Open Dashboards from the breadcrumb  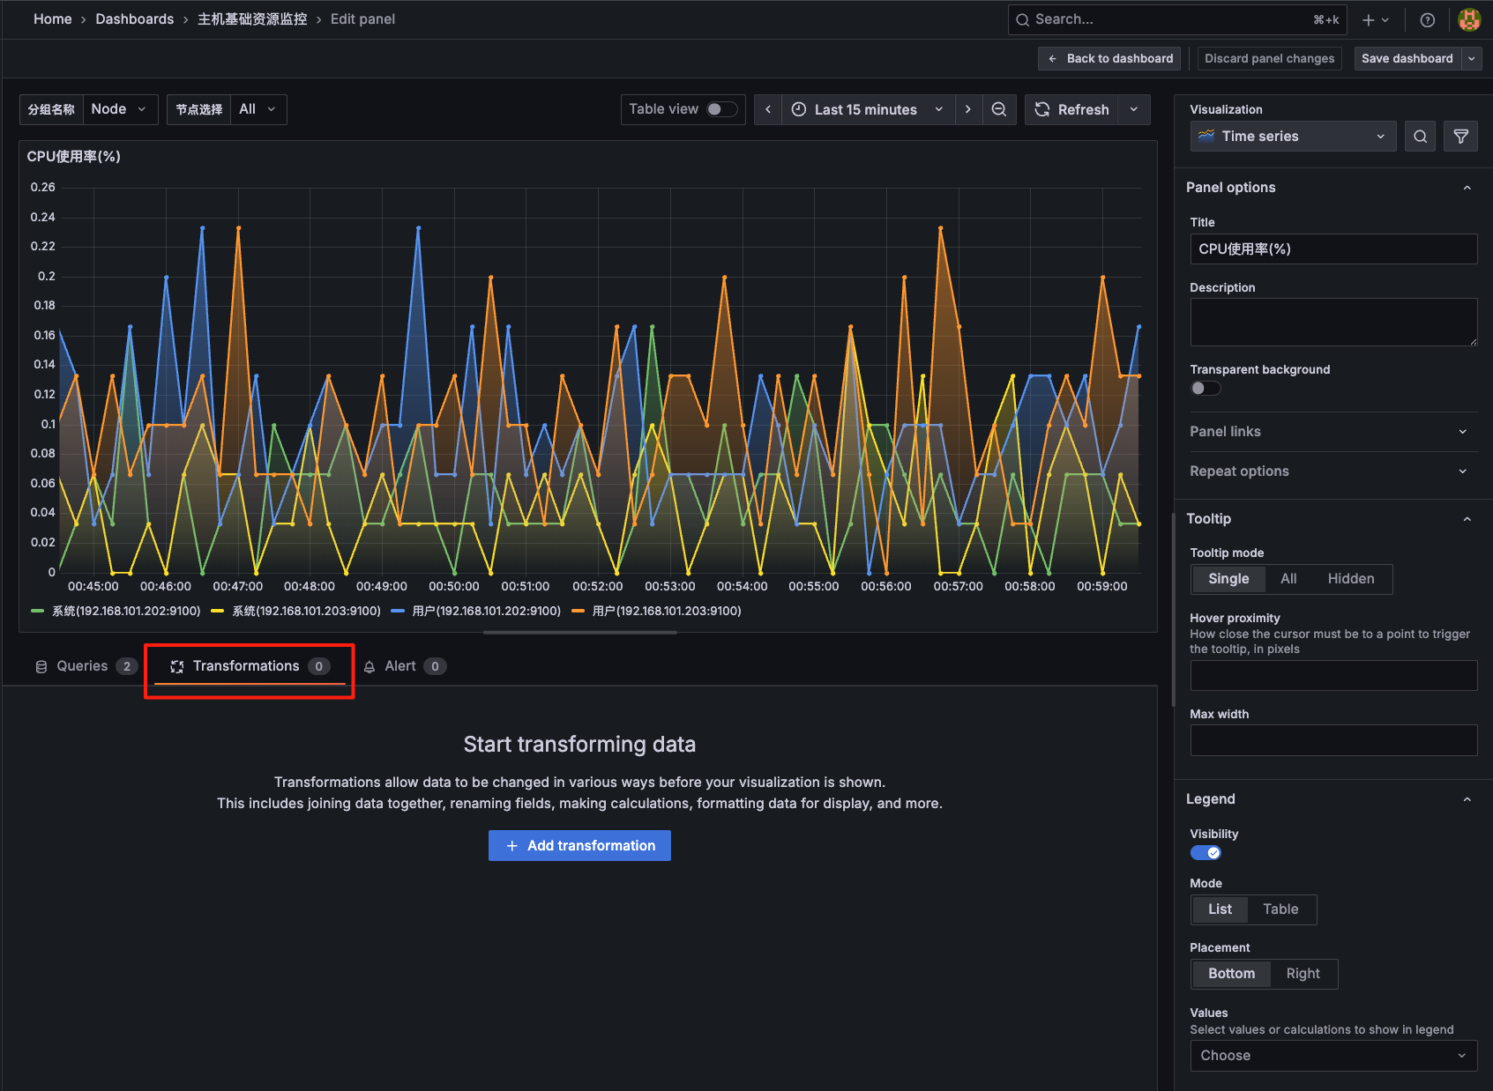(134, 19)
